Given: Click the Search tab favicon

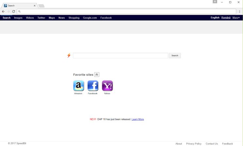Looking at the screenshot, I should pyautogui.click(x=6, y=6).
